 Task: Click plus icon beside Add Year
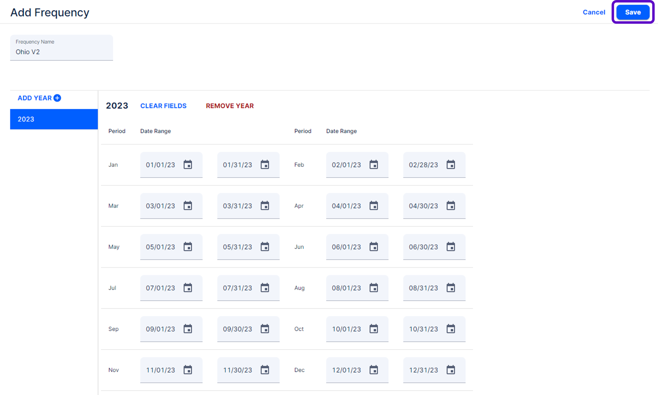pos(57,98)
